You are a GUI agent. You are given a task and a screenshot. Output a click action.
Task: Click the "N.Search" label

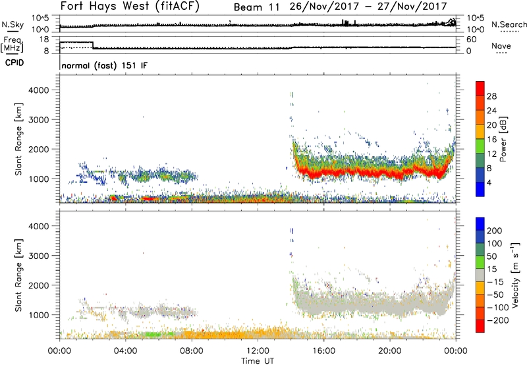point(509,24)
